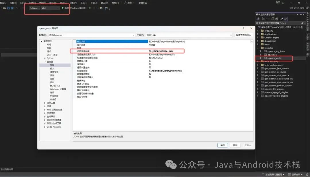This screenshot has width=310, height=177.
Task: Click the Show All Files icon in Solution Explorer
Action: click(x=276, y=19)
